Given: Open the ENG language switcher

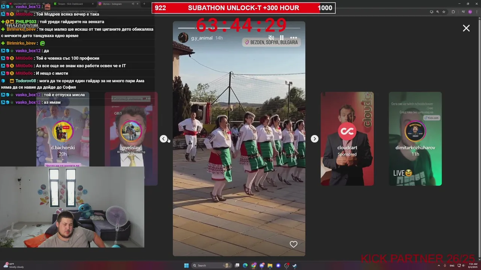Looking at the screenshot, I should (452, 265).
